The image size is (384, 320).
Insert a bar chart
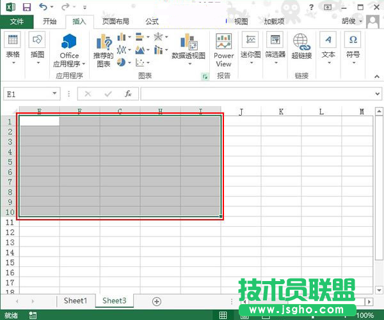140,37
